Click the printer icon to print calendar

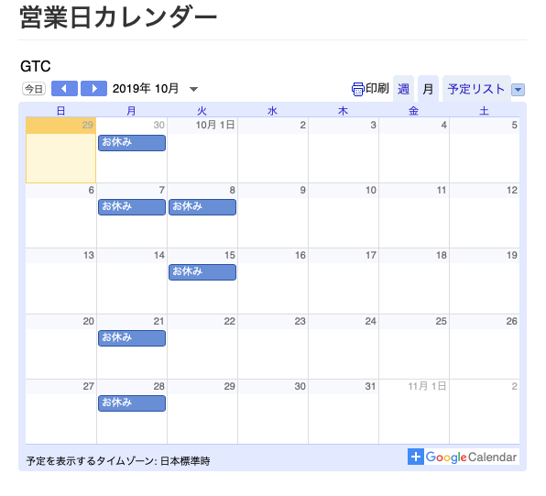(357, 89)
